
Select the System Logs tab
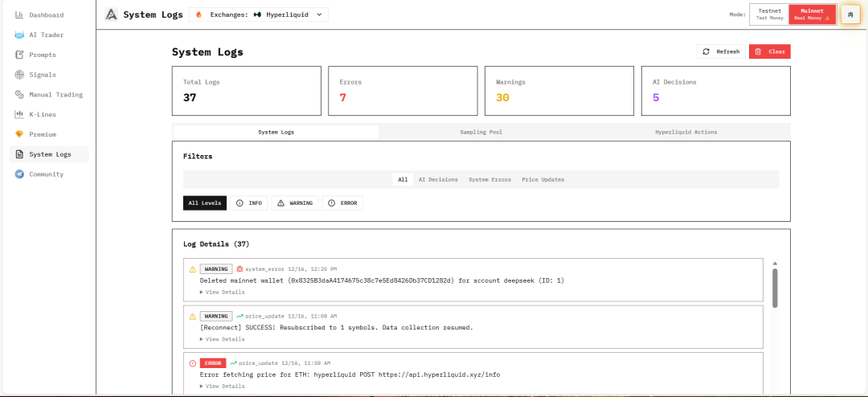(276, 133)
